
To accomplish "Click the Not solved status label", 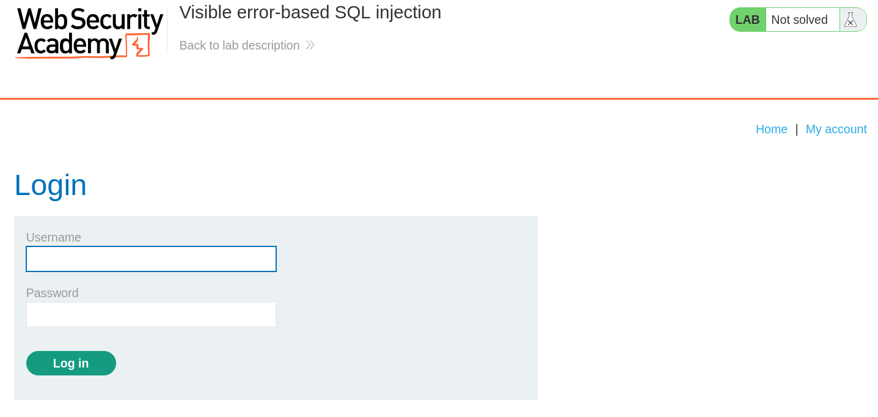I will coord(799,20).
